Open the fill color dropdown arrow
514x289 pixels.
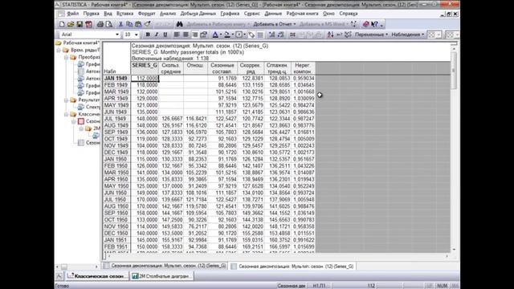[232, 35]
